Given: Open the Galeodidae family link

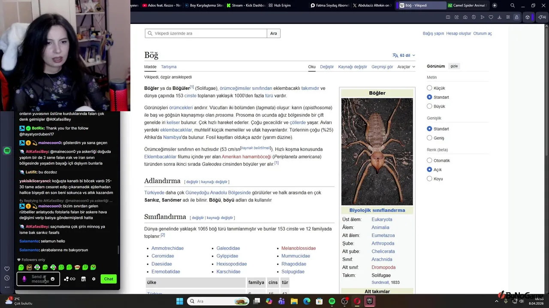Looking at the screenshot, I should [x=228, y=248].
